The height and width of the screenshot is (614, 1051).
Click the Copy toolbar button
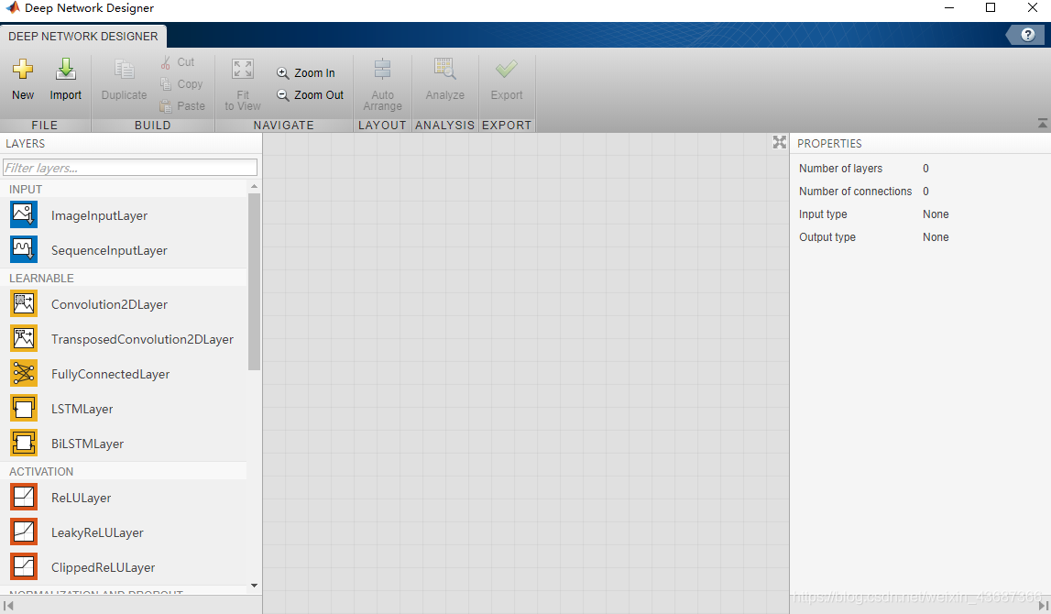point(181,83)
